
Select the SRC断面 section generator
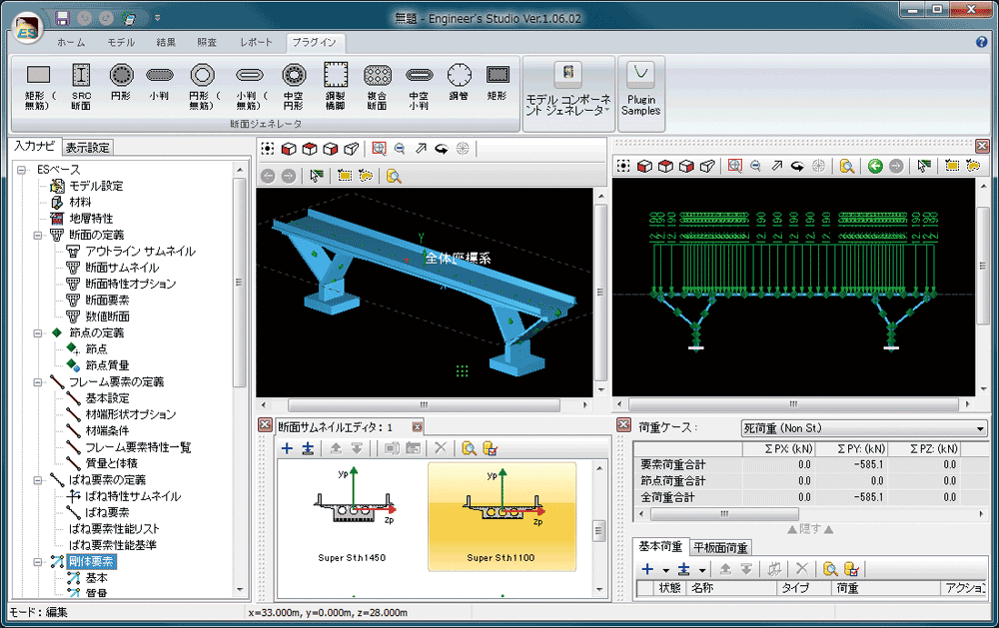point(81,86)
